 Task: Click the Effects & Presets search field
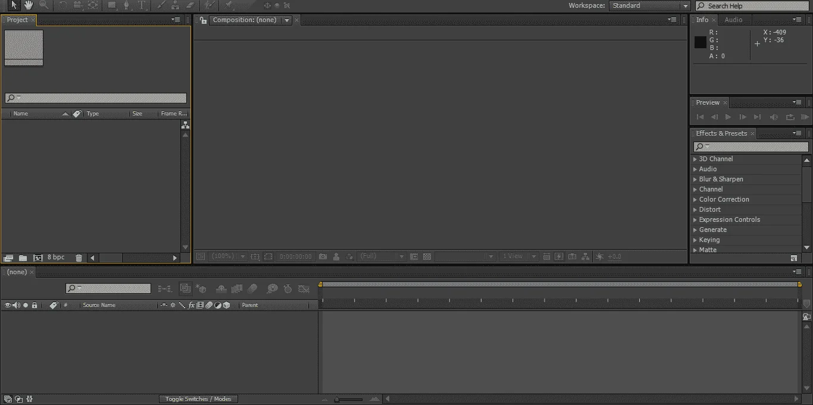(751, 147)
